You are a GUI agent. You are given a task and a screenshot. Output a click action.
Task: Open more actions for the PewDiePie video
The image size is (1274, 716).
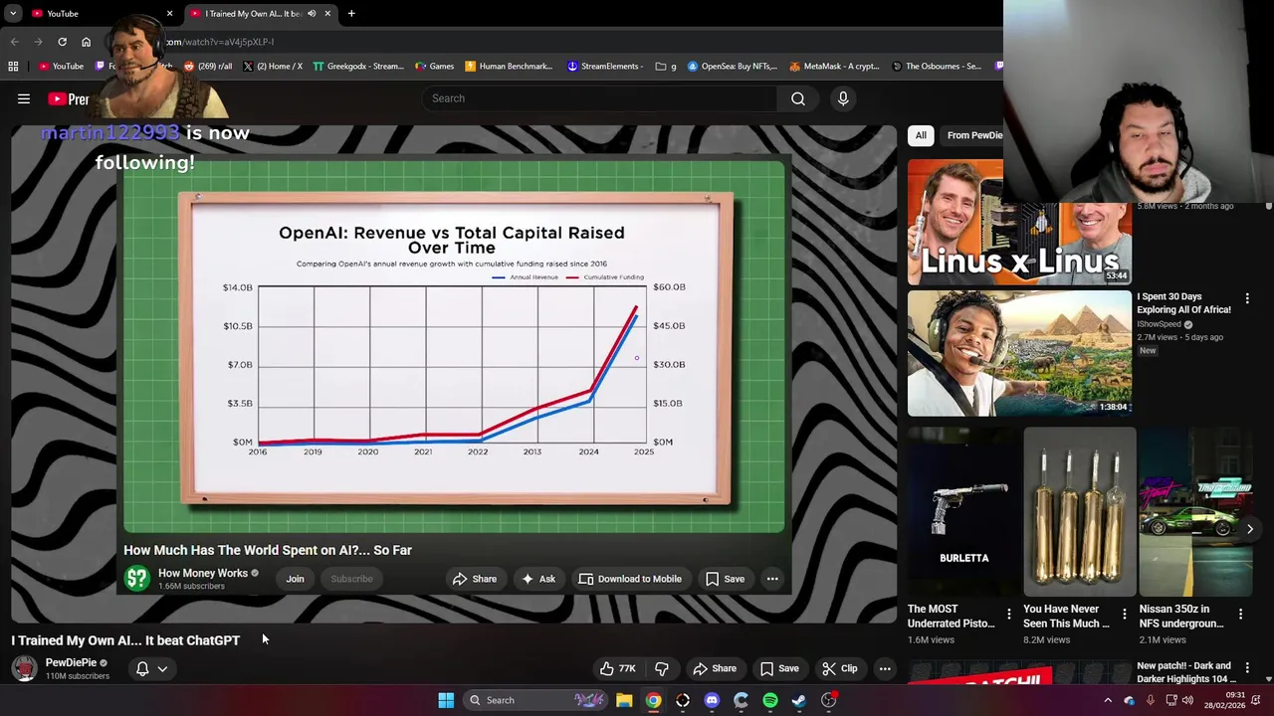click(885, 668)
